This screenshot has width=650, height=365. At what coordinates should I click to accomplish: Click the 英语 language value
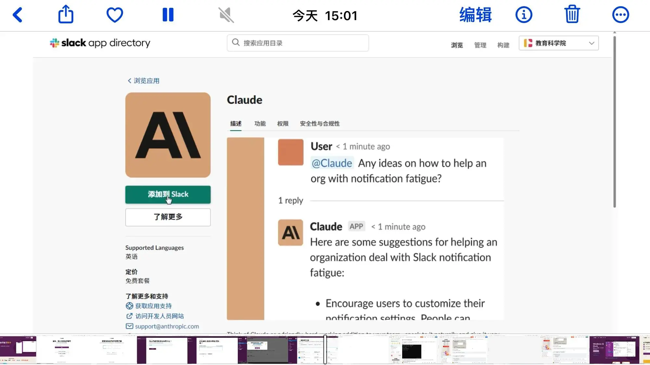click(132, 257)
